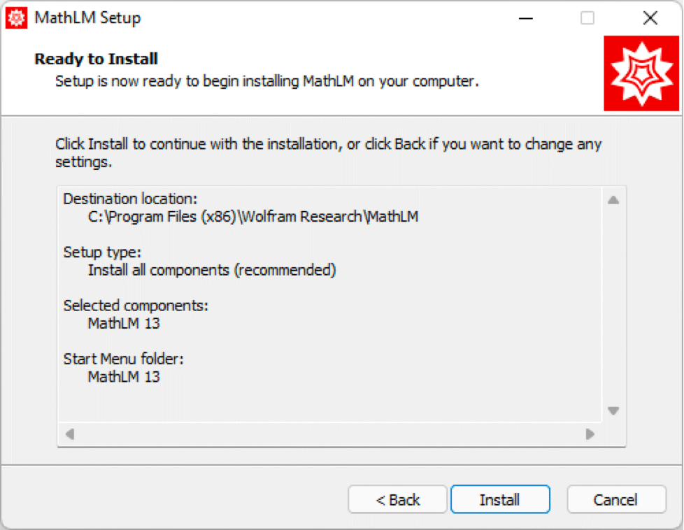Viewport: 684px width, 530px height.
Task: Click MathLM 13 under Selected components
Action: tap(124, 324)
